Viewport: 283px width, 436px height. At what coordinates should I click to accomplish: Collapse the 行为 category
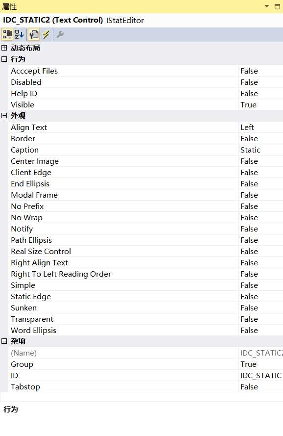[x=4, y=59]
